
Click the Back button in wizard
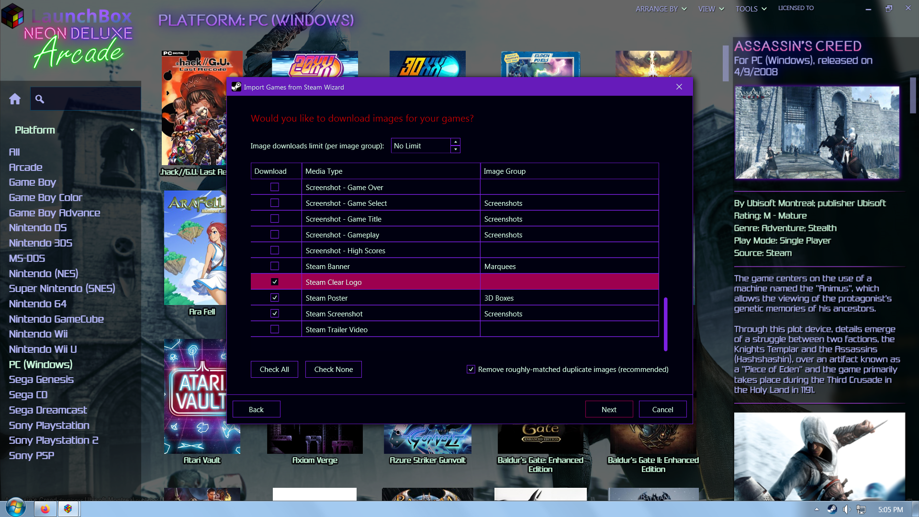click(256, 409)
